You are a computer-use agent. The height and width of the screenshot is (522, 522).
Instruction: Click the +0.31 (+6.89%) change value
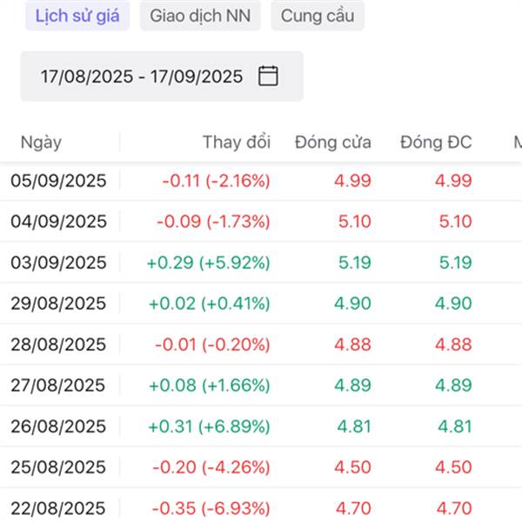coord(210,426)
